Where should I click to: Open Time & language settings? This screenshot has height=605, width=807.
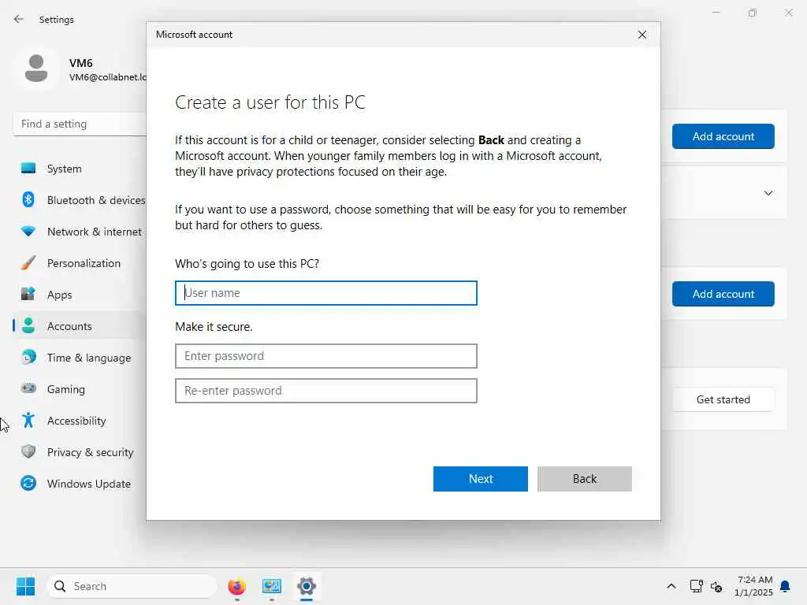89,358
